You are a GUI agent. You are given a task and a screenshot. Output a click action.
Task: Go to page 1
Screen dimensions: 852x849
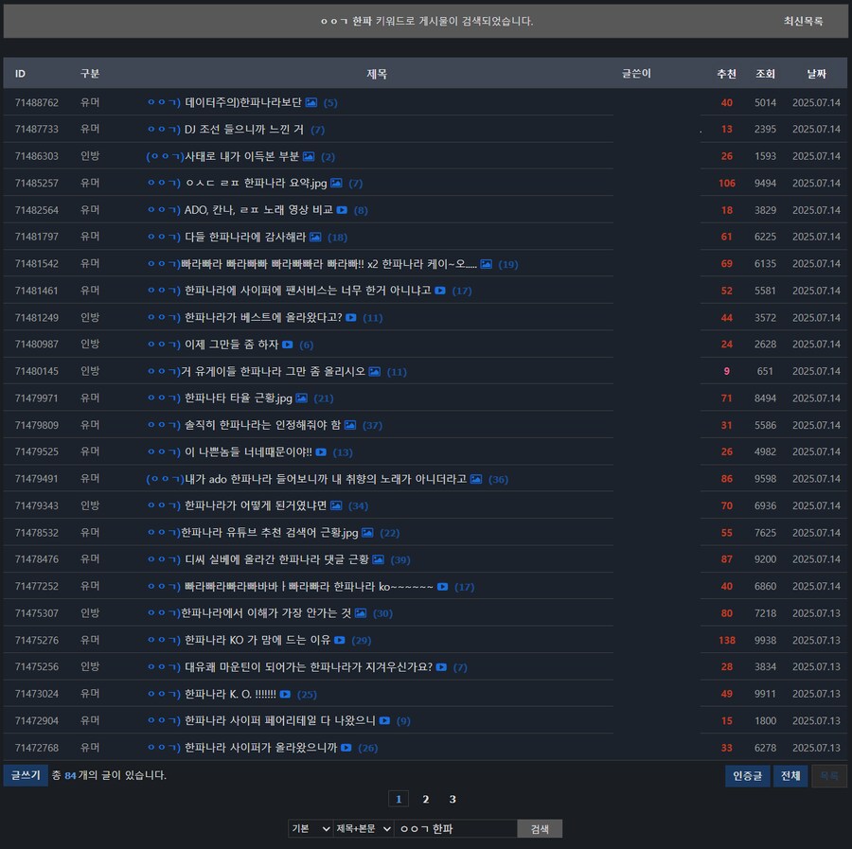[x=399, y=799]
